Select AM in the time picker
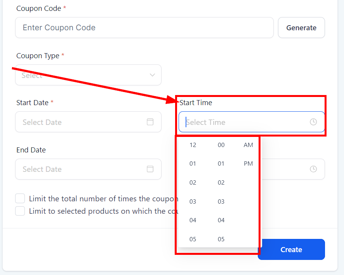The width and height of the screenshot is (344, 275). 248,145
